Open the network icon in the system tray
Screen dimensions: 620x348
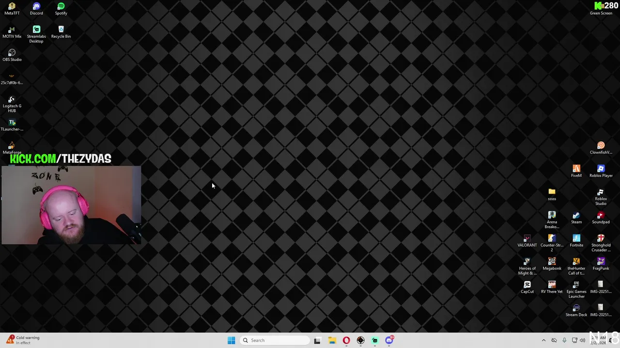pyautogui.click(x=574, y=340)
